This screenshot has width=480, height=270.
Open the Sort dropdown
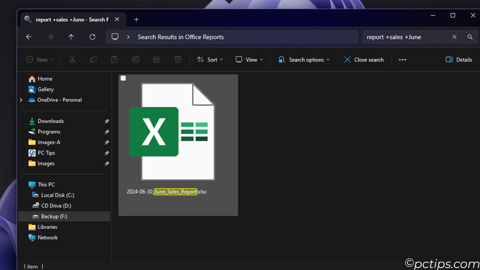click(210, 59)
